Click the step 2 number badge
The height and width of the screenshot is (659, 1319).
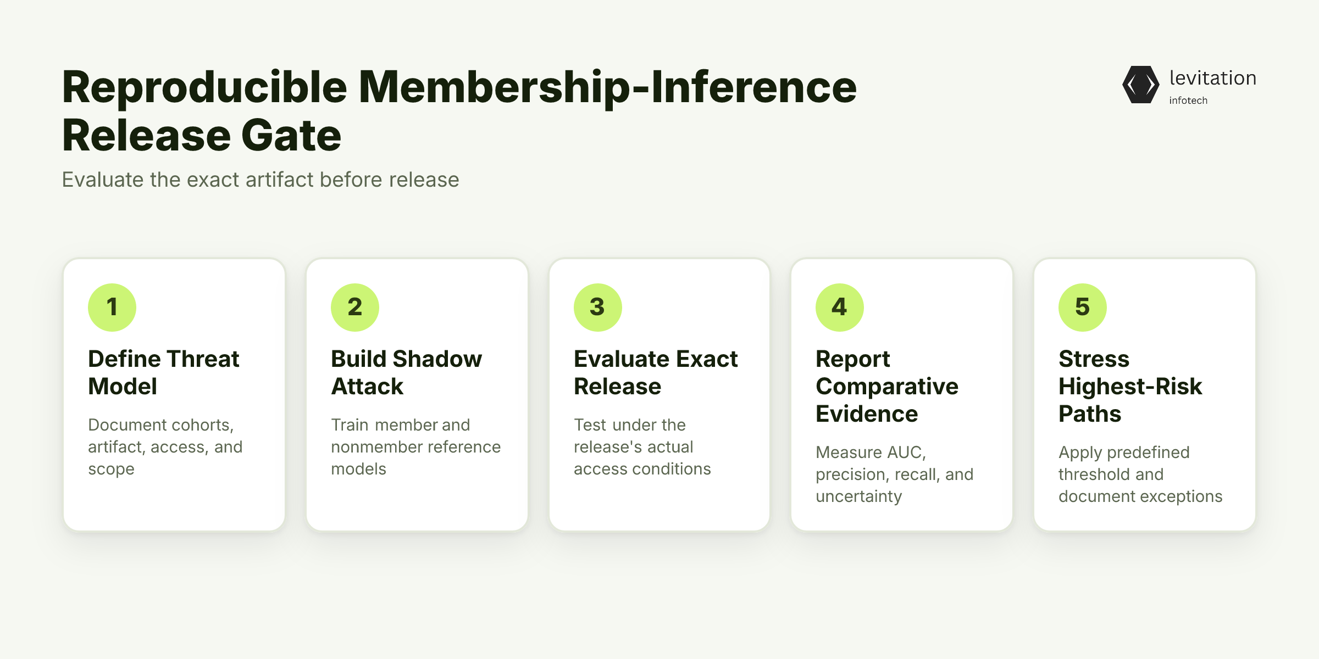click(x=355, y=307)
